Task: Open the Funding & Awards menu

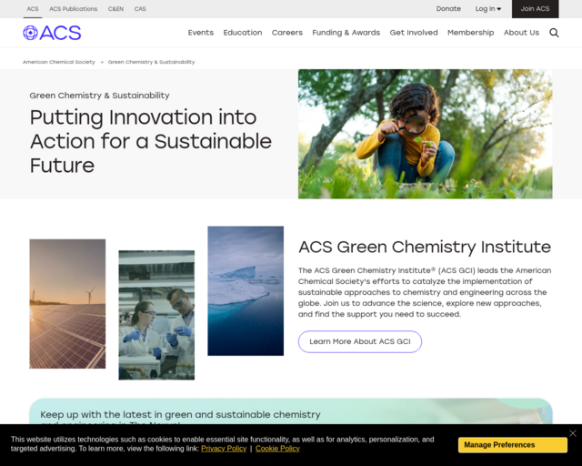Action: [346, 33]
